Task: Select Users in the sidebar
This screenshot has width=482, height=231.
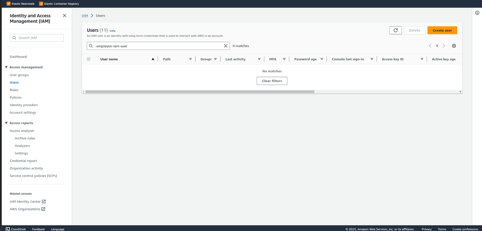Action: 14,83
